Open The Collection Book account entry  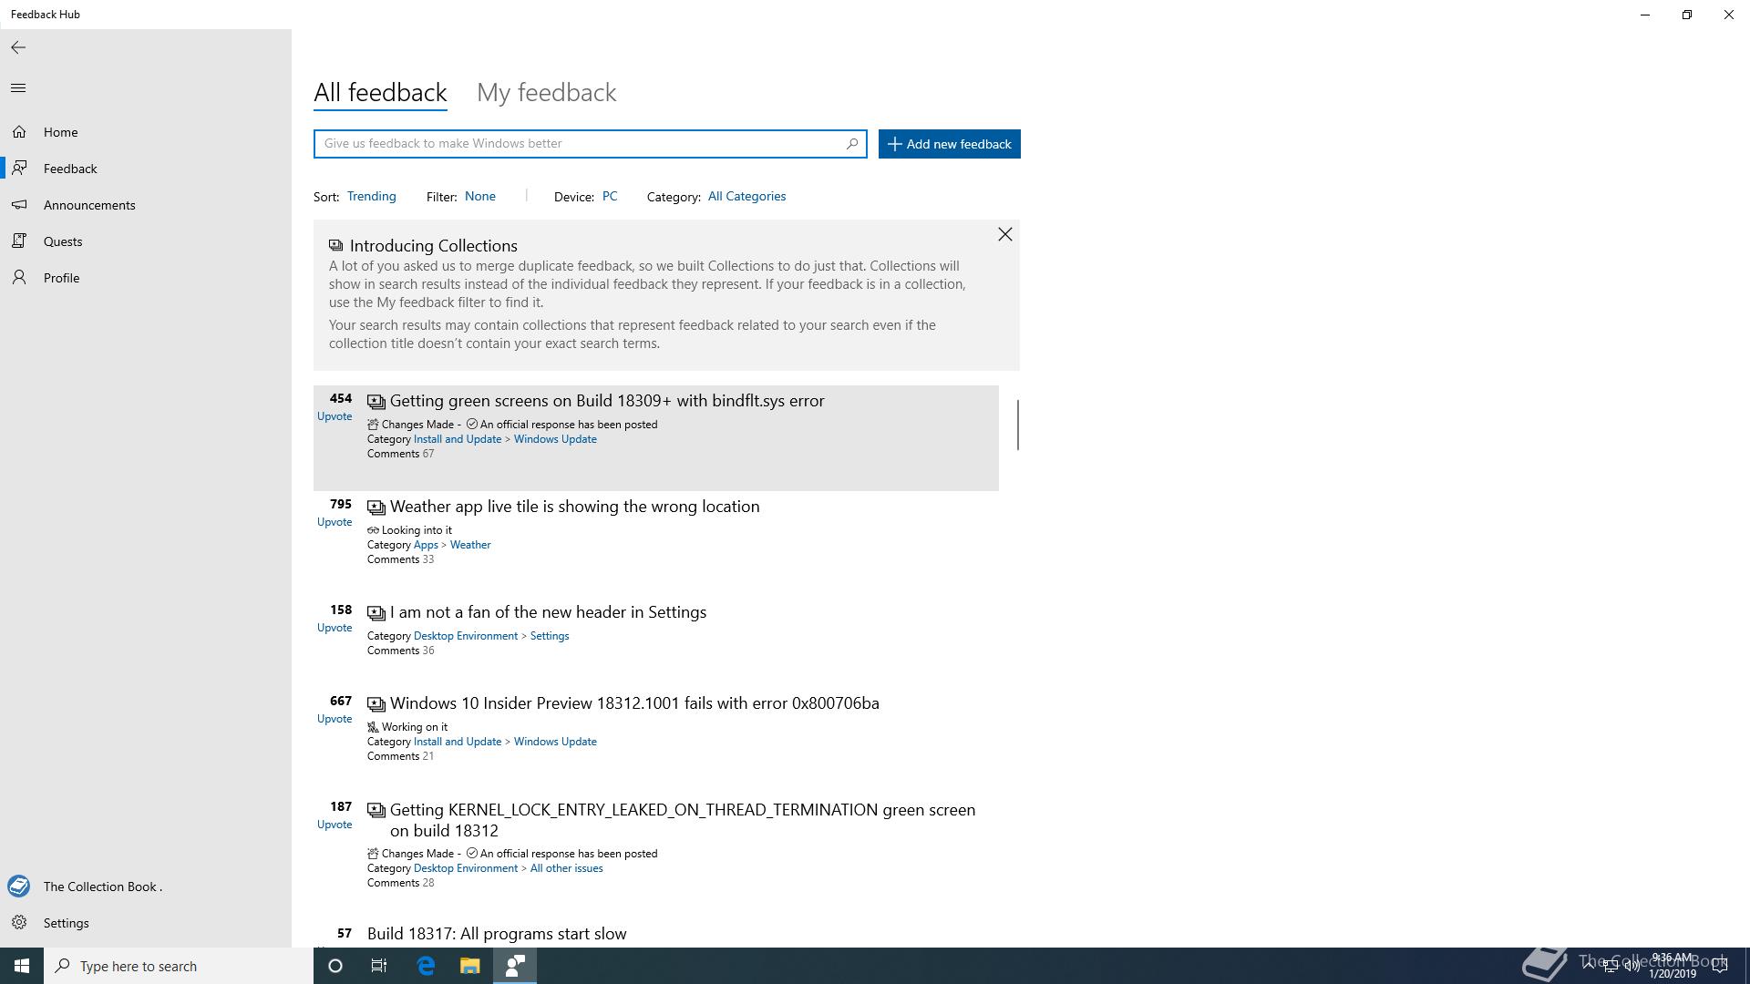pyautogui.click(x=146, y=887)
